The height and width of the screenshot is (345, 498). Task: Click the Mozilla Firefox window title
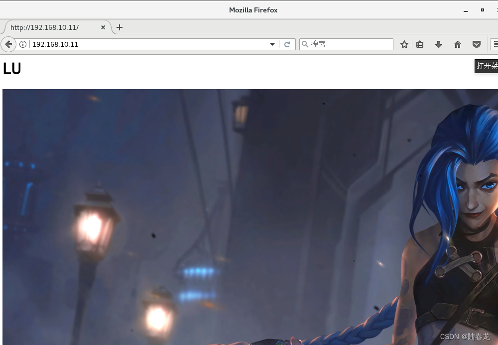point(253,10)
